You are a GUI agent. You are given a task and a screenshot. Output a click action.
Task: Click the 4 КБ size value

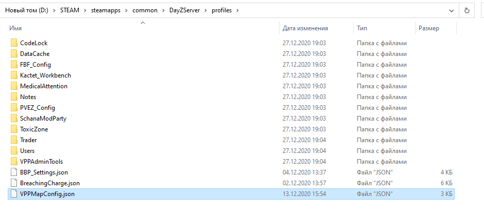[446, 172]
